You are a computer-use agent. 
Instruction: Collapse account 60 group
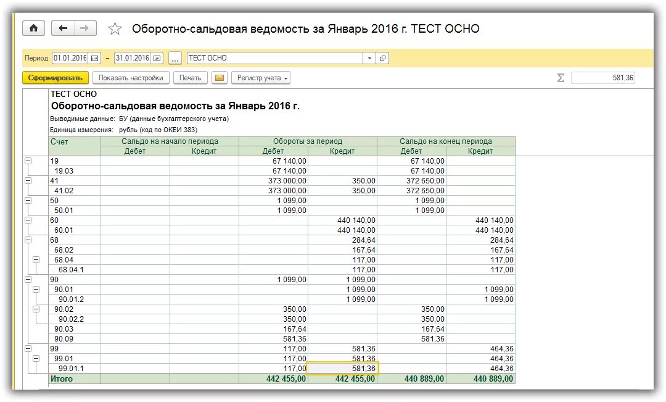(28, 220)
